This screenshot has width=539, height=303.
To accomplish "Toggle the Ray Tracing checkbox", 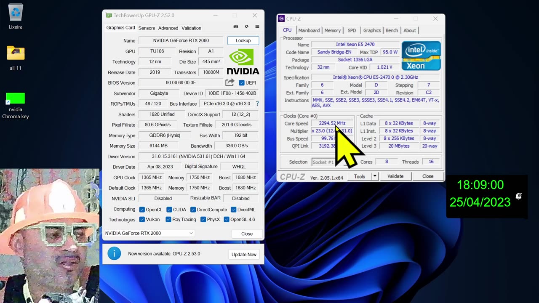I will coord(168,220).
